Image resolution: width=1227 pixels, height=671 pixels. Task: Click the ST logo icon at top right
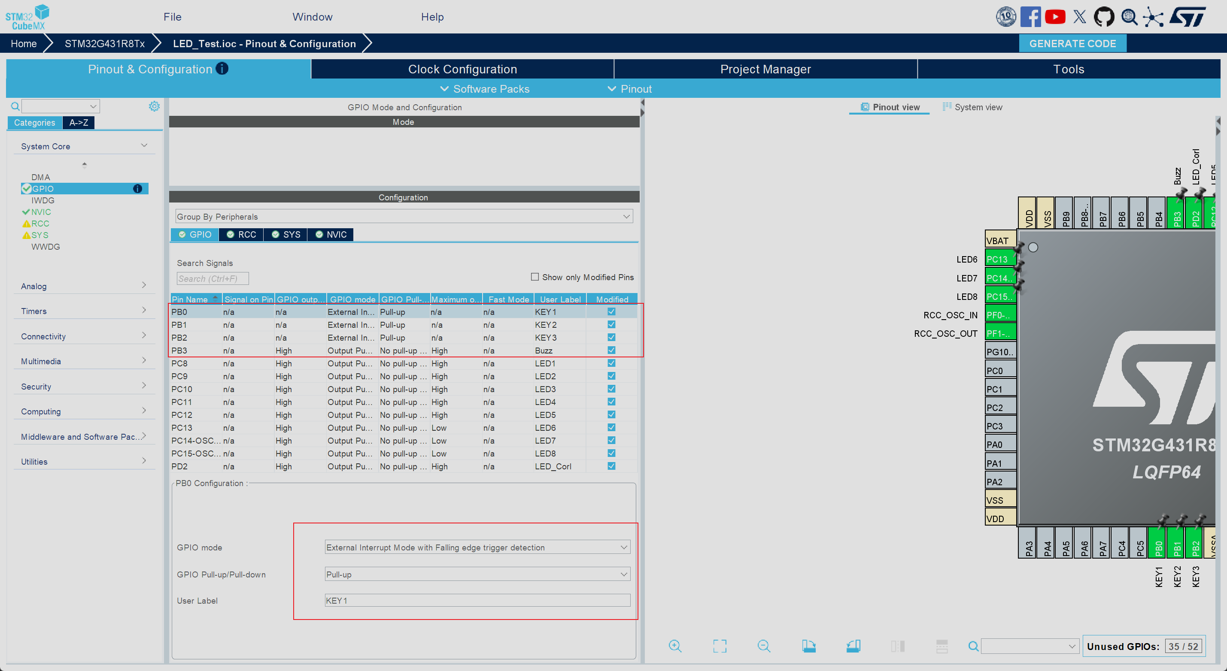1188,17
